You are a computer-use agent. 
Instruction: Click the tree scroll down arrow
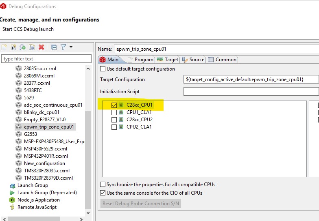point(88,212)
